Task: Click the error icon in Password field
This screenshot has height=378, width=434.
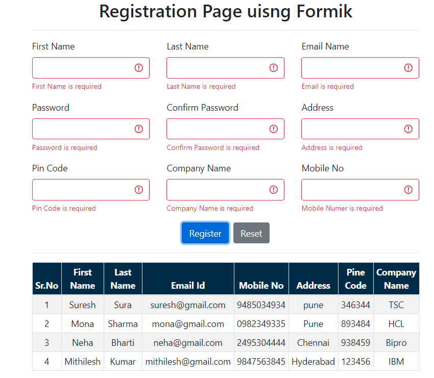Action: tap(139, 129)
